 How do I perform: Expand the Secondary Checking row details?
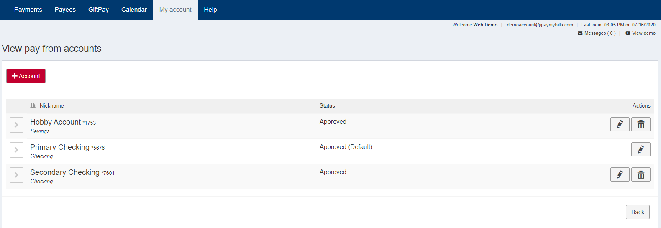pyautogui.click(x=16, y=175)
